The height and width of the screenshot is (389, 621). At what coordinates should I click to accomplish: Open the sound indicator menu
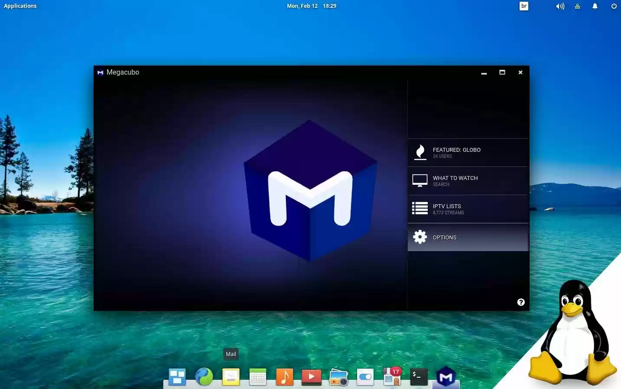pos(560,6)
